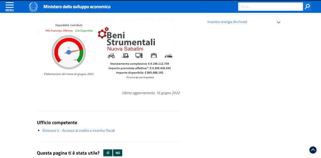The width and height of the screenshot is (321, 158).
Task: Answer SÌ to the page usefulness question
Action: (108, 153)
